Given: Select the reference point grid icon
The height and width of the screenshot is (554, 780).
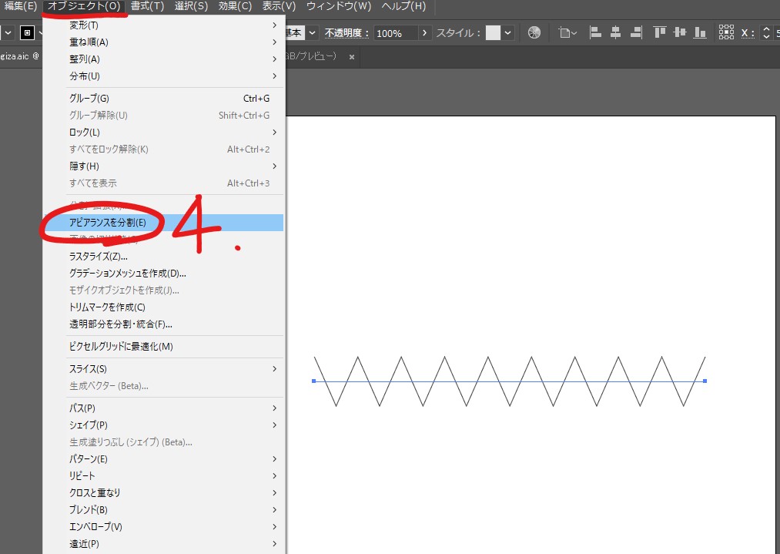Looking at the screenshot, I should pos(726,33).
